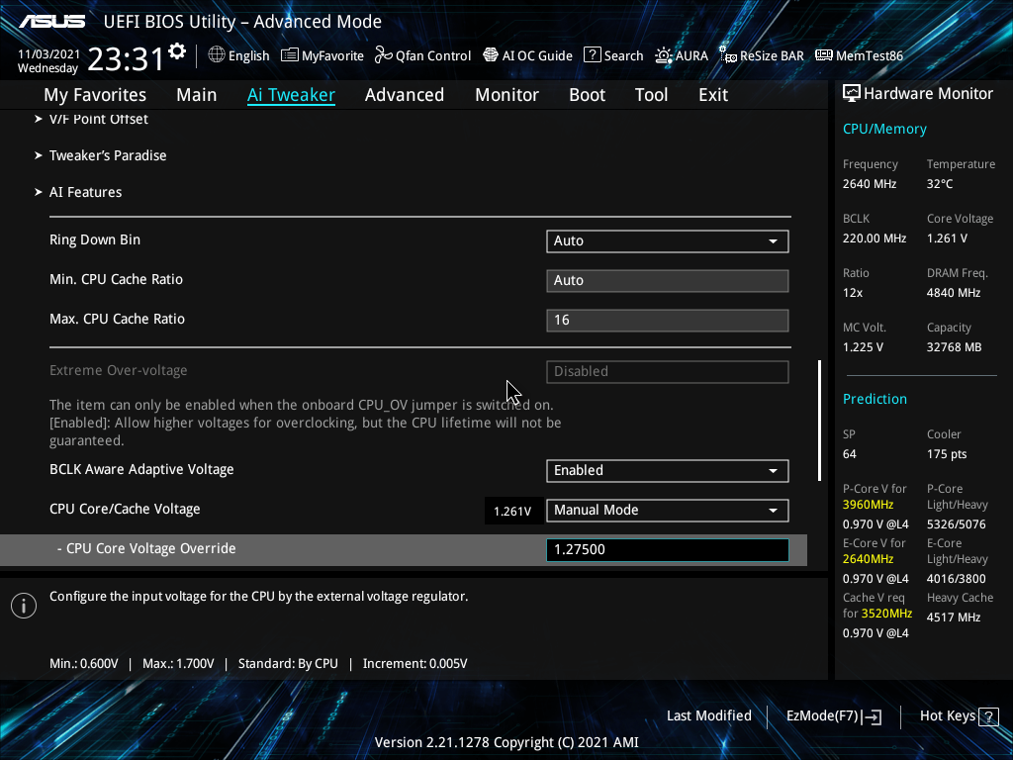Viewport: 1013px width, 760px height.
Task: Click Min. CPU Cache Ratio field
Action: 668,280
